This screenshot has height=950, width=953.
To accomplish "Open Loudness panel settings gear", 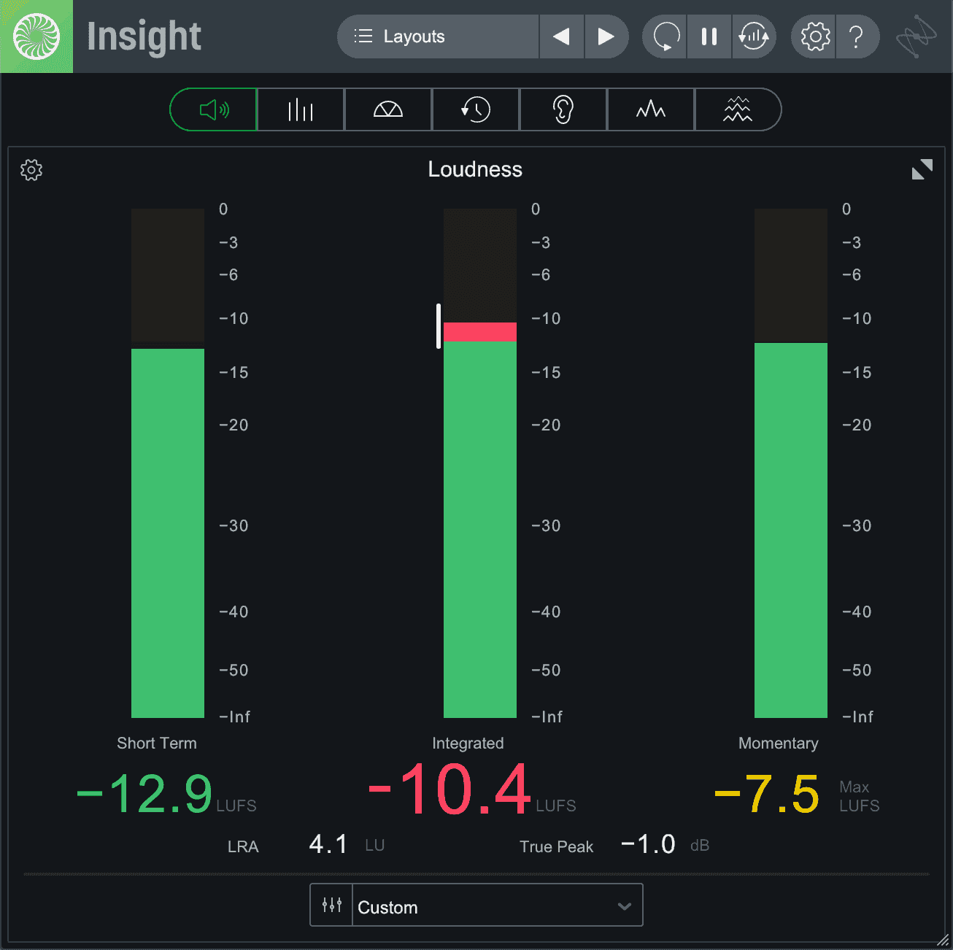I will (31, 170).
